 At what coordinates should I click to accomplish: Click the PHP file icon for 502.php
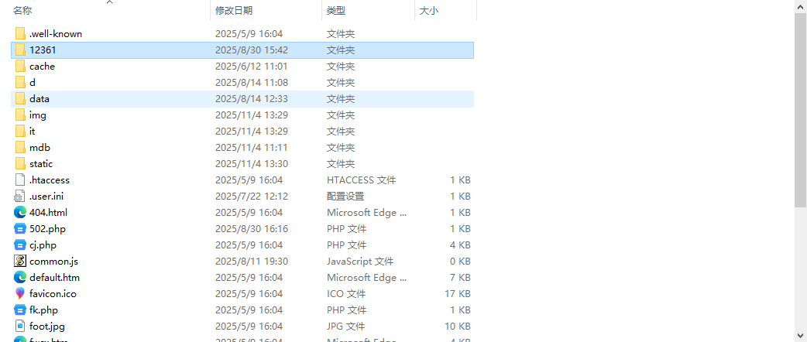(20, 228)
